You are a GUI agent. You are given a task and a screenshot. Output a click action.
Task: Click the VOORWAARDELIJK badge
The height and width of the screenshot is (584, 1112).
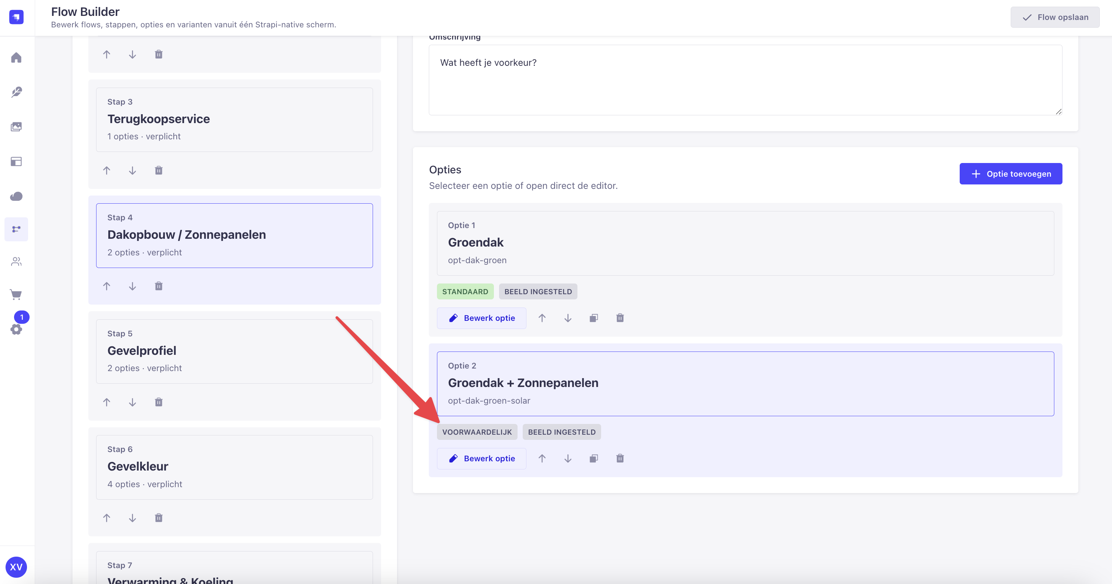point(477,432)
